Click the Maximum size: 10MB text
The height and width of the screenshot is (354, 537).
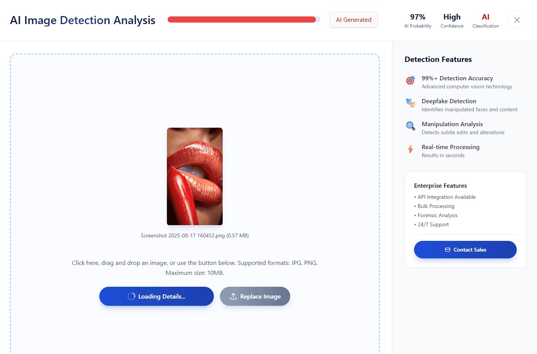195,273
